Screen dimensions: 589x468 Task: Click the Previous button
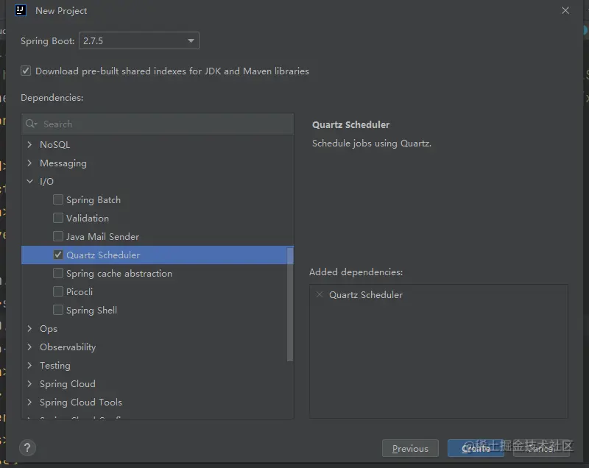click(x=410, y=448)
